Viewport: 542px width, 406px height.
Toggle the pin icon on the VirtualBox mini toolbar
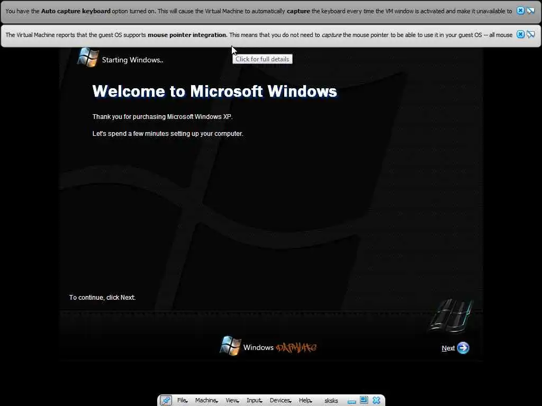pos(166,400)
